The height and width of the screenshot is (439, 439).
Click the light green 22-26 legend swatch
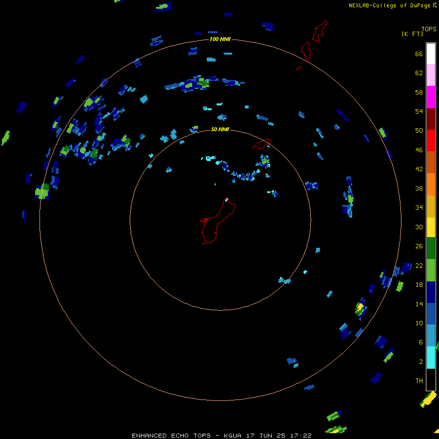(431, 270)
